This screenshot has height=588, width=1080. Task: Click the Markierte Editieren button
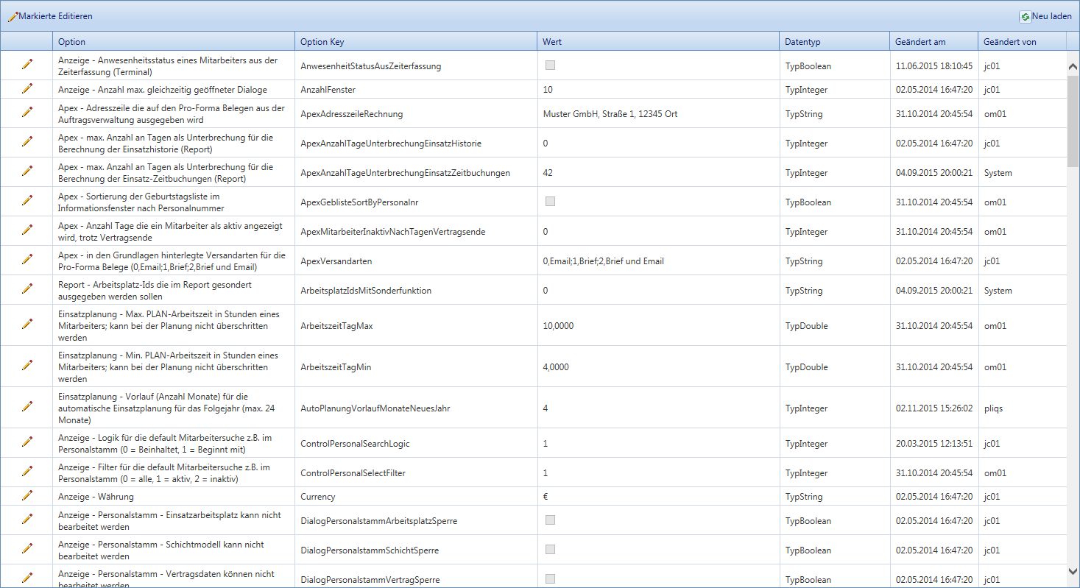click(x=50, y=16)
